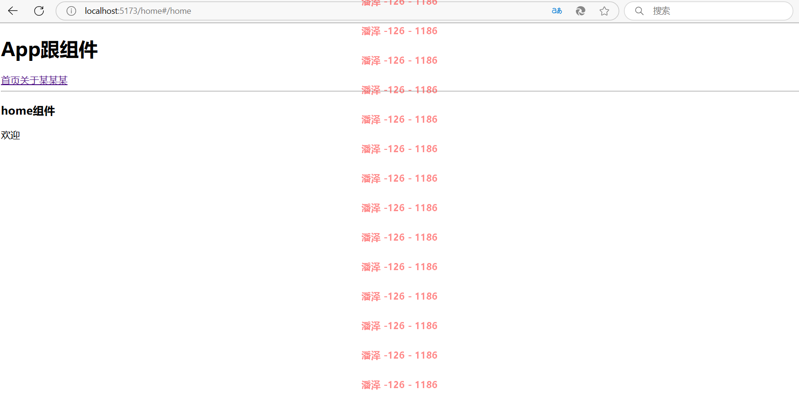The image size is (799, 400).
Task: Click into the 搜索 search field
Action: [709, 11]
